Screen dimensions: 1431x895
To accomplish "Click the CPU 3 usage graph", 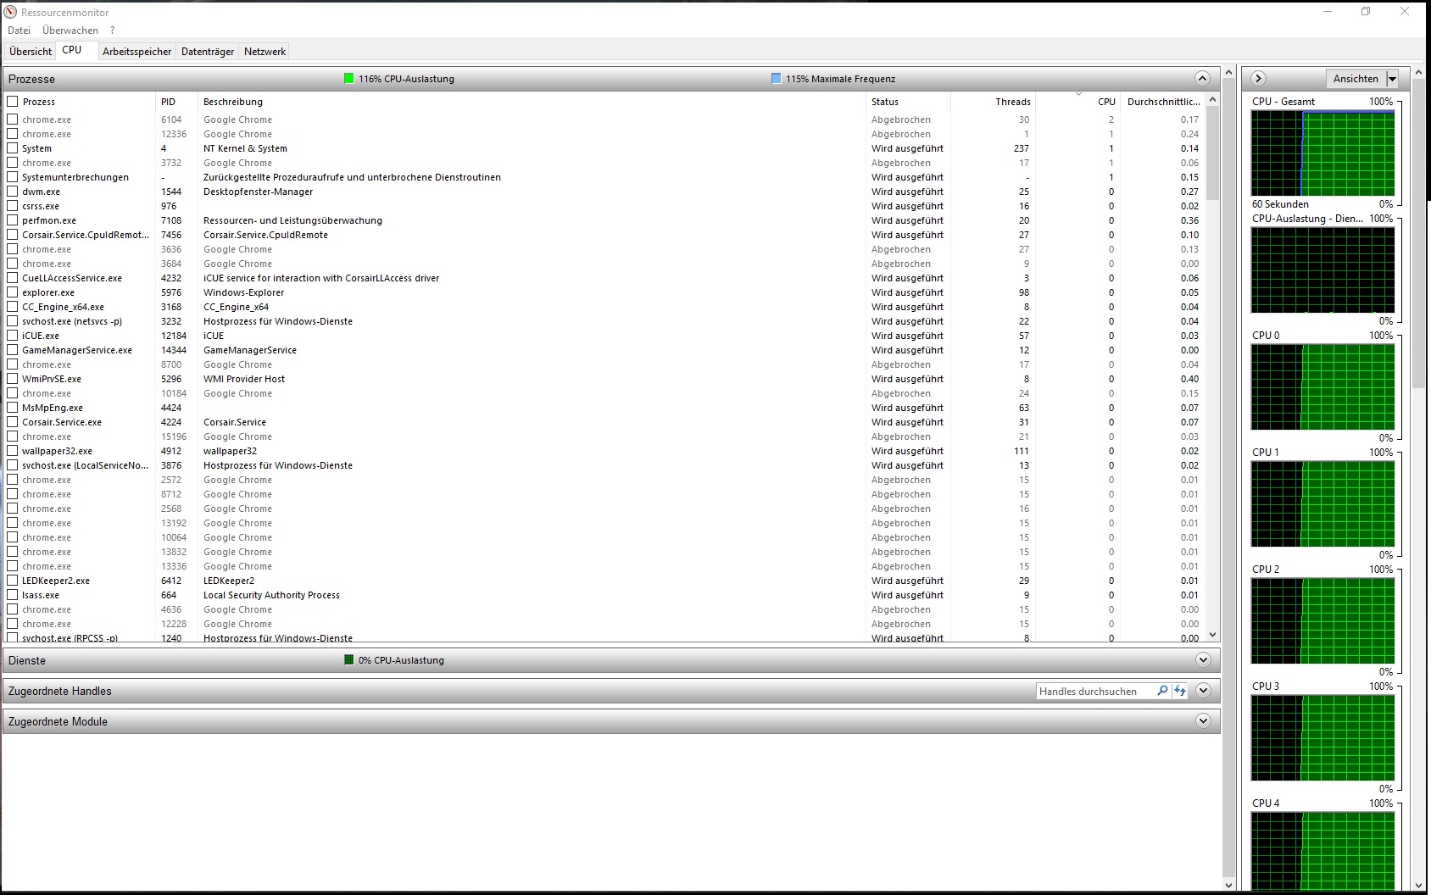I will point(1322,738).
